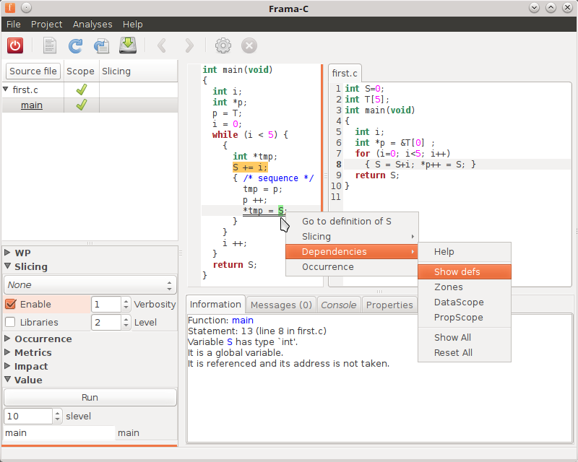
Task: Click the Scope column header
Action: (80, 71)
